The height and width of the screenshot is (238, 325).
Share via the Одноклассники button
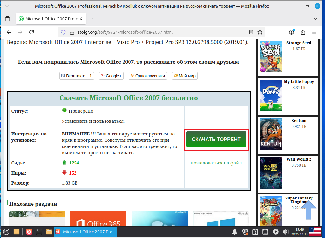coord(148,76)
